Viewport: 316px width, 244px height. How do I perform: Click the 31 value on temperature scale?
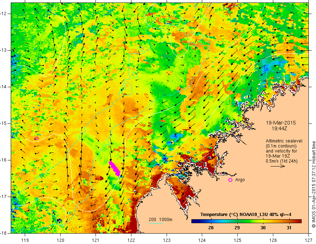click(x=289, y=228)
